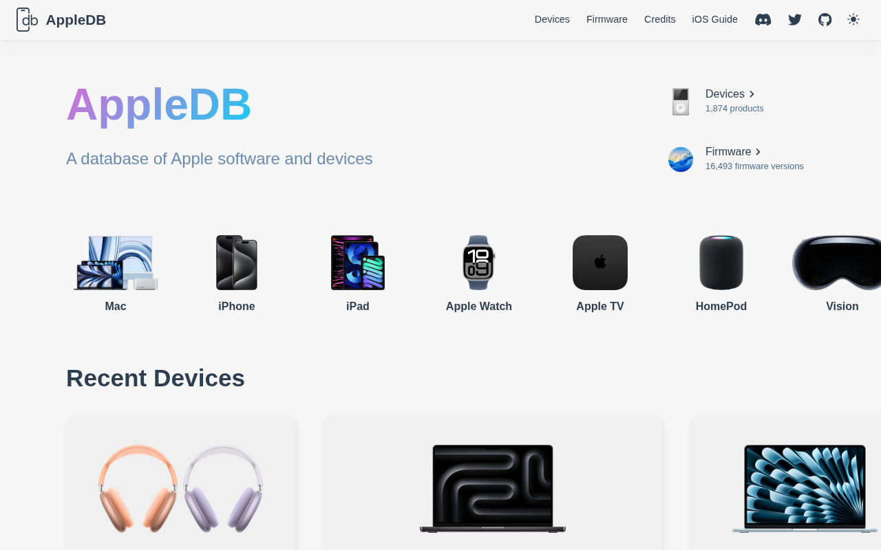The image size is (881, 550).
Task: Open the black MacBook Pro device card
Action: (493, 483)
